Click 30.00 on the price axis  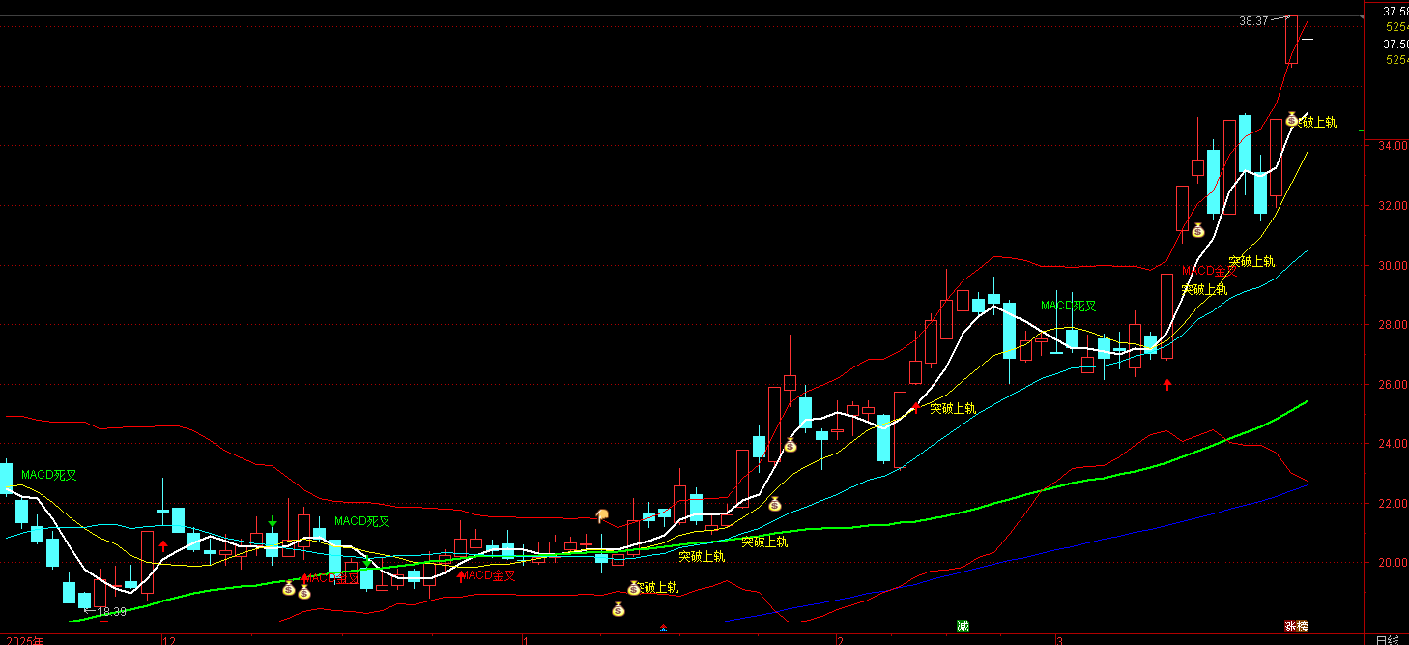[1395, 266]
